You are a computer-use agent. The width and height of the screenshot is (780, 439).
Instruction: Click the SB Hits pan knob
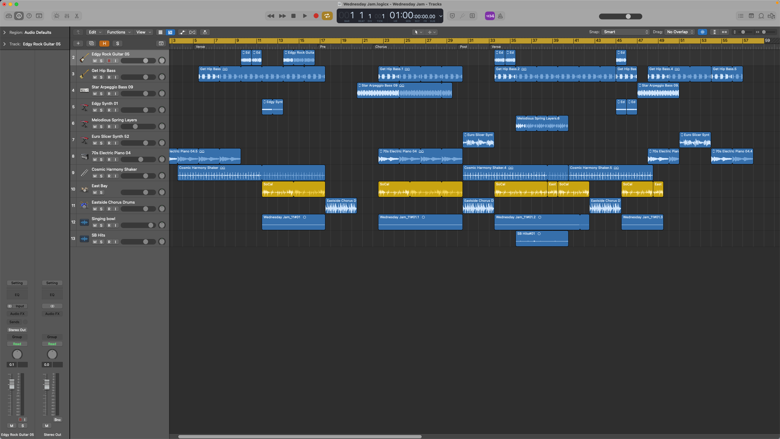(x=162, y=241)
